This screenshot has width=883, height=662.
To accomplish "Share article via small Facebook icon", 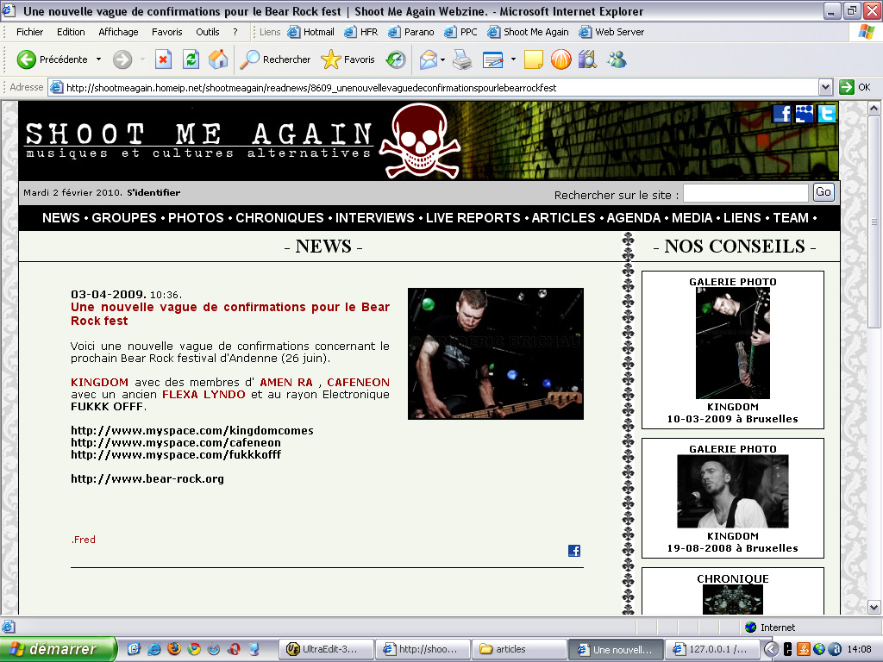I will [x=573, y=551].
